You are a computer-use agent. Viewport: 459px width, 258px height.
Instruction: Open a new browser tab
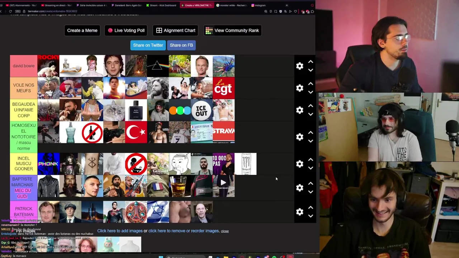tap(287, 5)
